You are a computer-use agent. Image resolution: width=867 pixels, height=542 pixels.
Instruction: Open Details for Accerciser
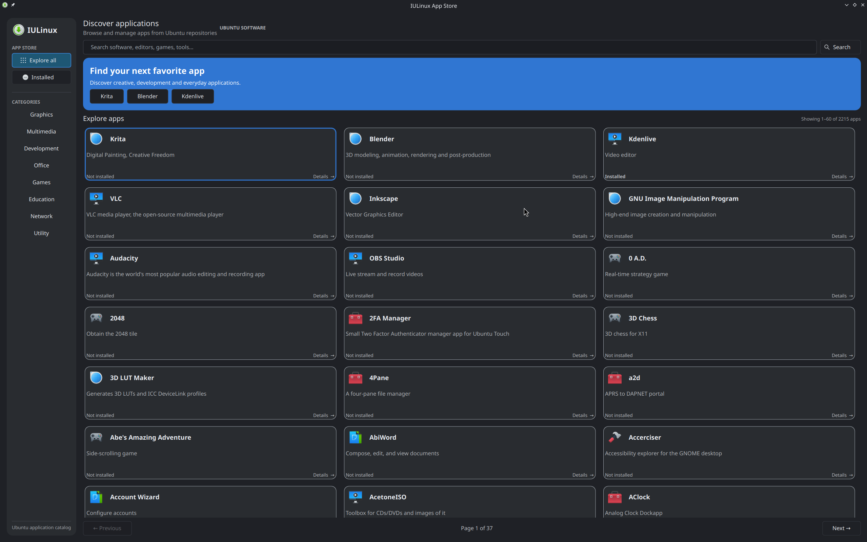(x=842, y=475)
